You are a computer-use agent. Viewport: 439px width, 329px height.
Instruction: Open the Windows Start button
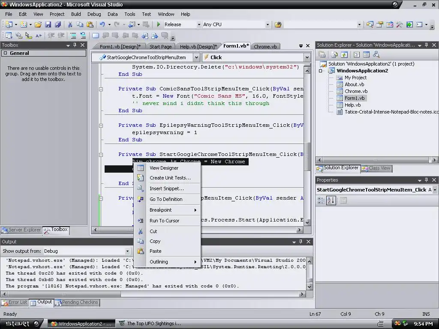click(22, 324)
